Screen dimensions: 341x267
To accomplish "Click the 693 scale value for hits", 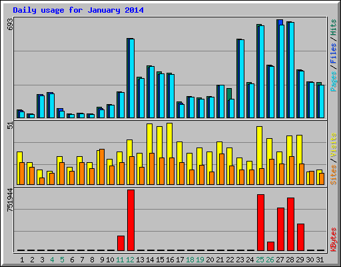I will (x=10, y=25).
